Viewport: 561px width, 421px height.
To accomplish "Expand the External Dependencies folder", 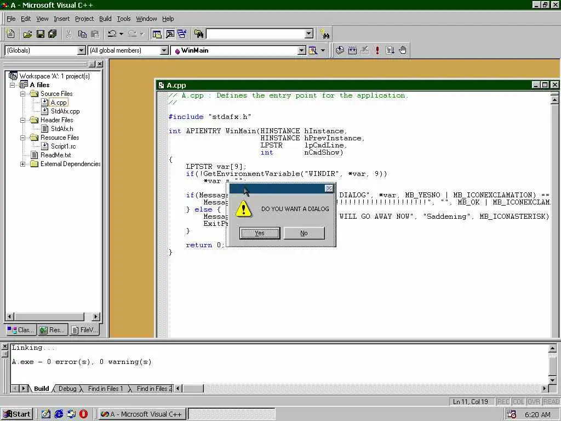I will 22,164.
